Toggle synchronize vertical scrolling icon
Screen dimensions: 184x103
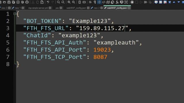(80, 2)
